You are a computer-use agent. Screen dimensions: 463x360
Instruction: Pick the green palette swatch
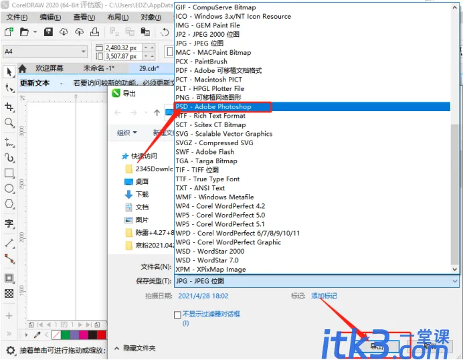click(x=66, y=335)
